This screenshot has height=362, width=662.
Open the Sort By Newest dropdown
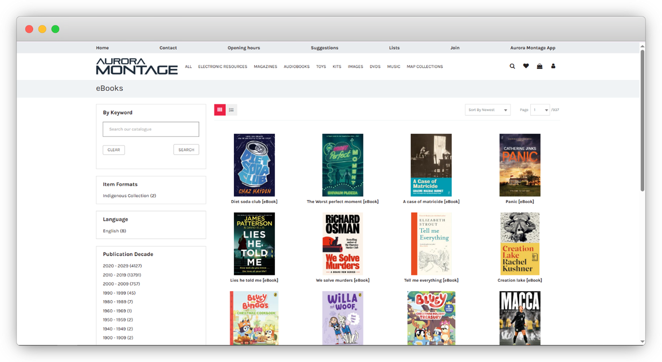487,110
